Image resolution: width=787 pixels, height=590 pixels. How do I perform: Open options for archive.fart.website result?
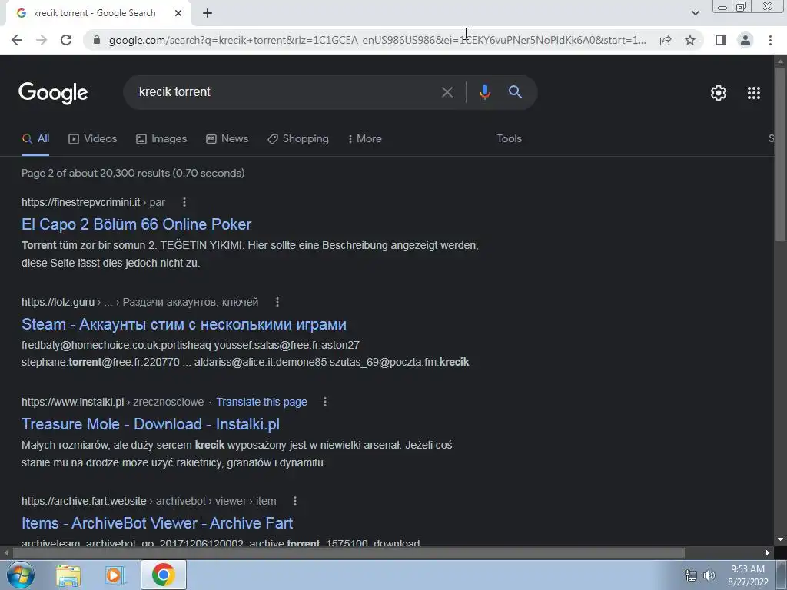point(294,501)
